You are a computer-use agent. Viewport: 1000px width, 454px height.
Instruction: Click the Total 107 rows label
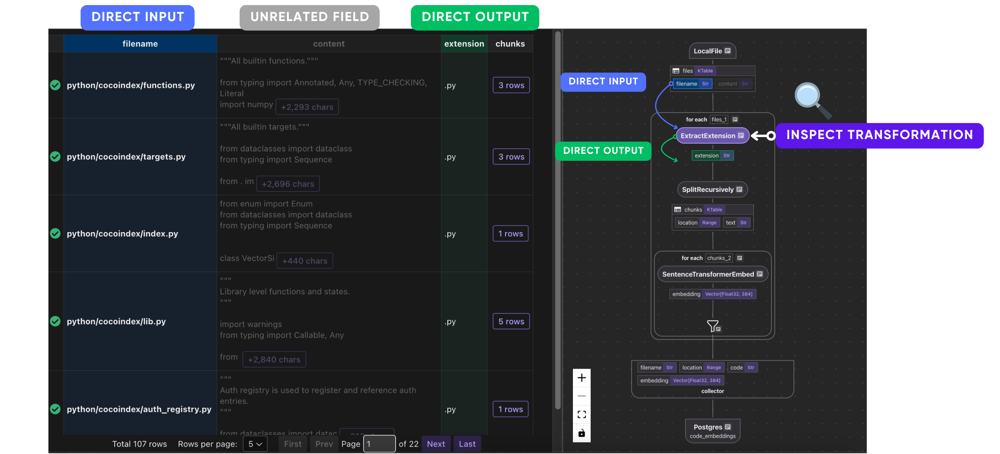[140, 444]
